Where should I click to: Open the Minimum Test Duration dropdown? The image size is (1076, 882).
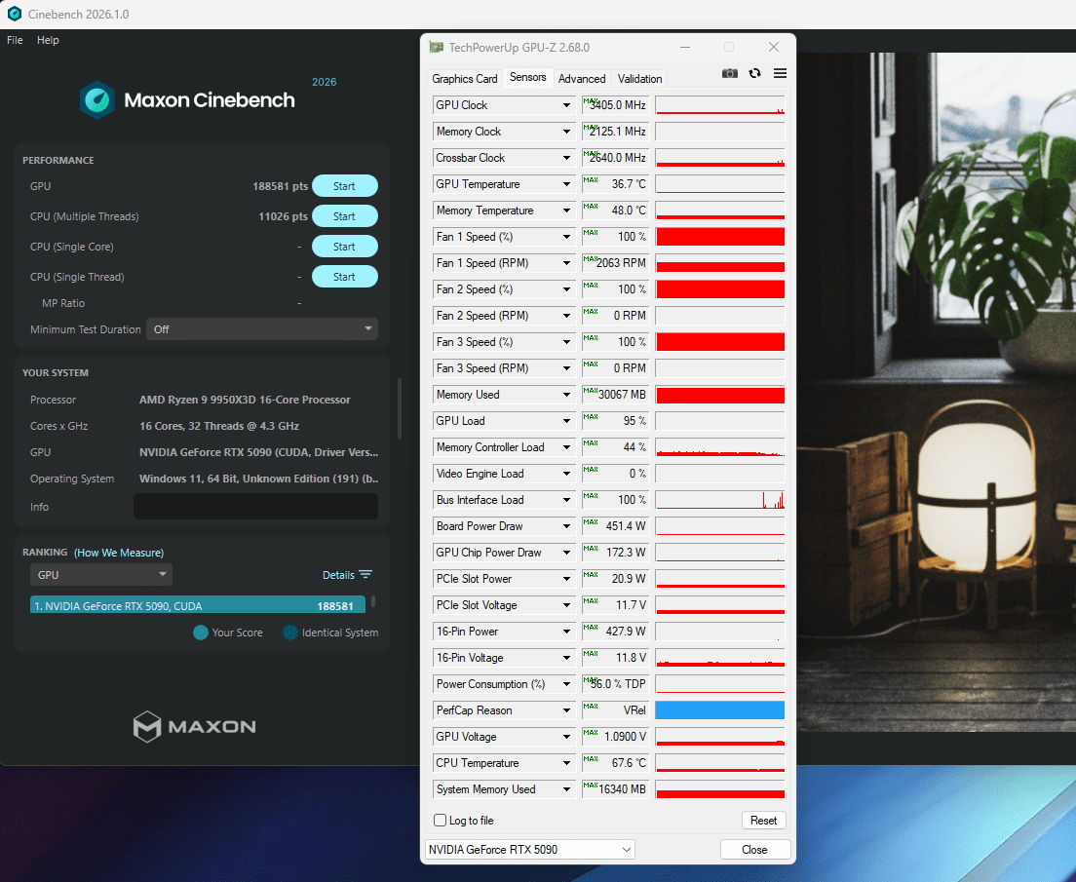262,329
